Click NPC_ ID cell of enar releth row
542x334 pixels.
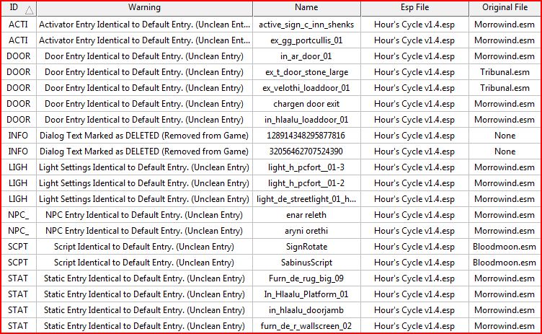(19, 215)
